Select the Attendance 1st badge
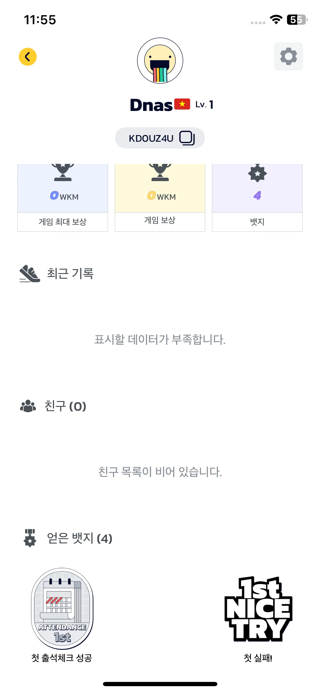 pos(62,609)
